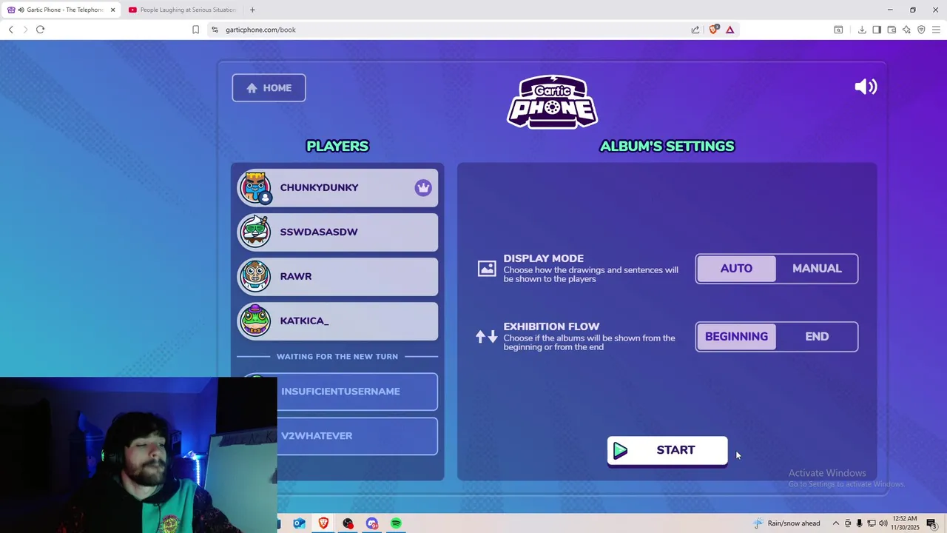Viewport: 947px width, 533px height.
Task: Open the taskbar clock showing 12:52 AM
Action: 905,523
